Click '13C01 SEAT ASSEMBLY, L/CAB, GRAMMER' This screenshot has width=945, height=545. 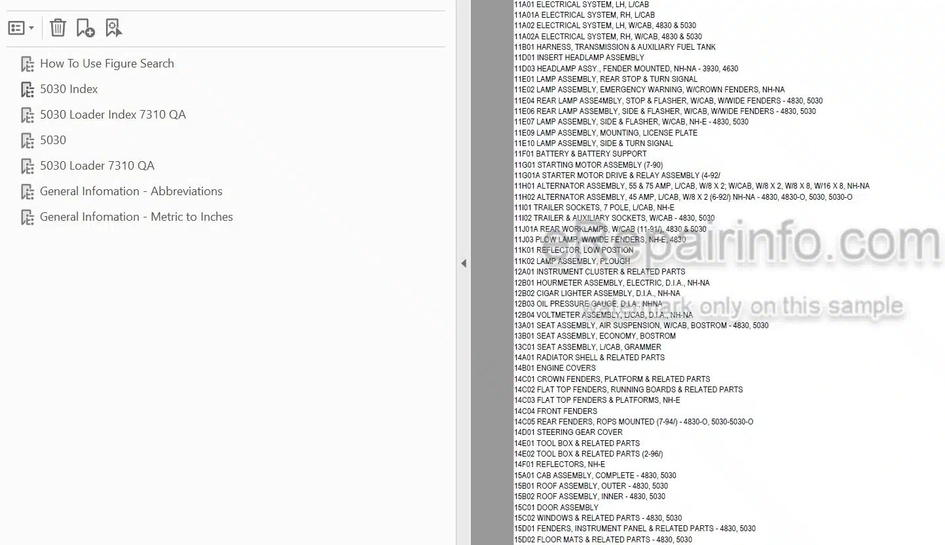(587, 347)
